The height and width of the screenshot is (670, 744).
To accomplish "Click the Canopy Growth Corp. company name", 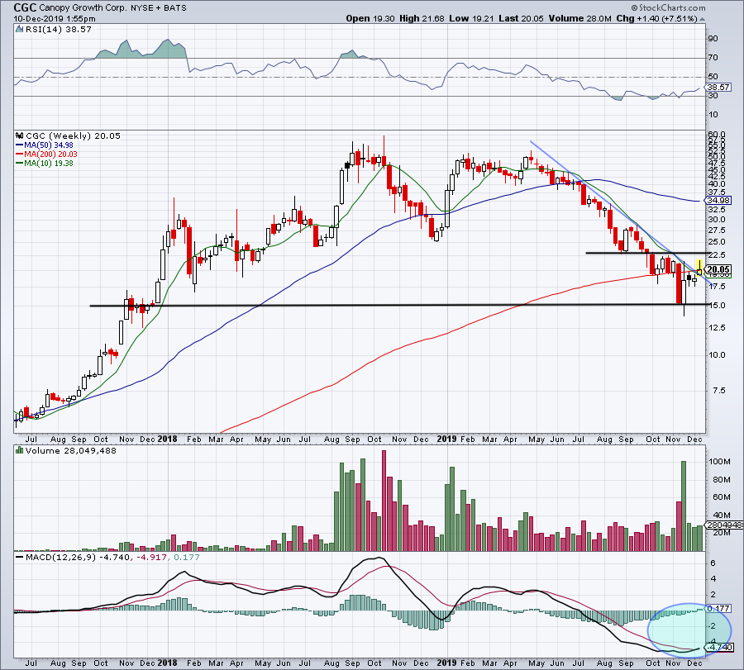I will pos(83,8).
